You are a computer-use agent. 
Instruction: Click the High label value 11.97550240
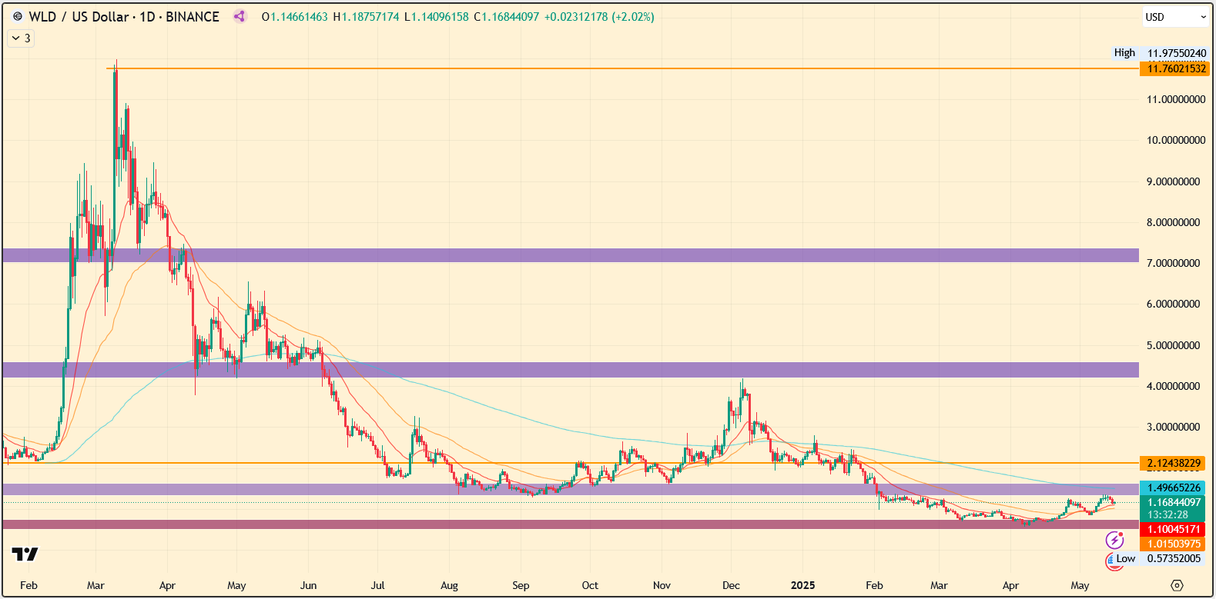[1177, 53]
